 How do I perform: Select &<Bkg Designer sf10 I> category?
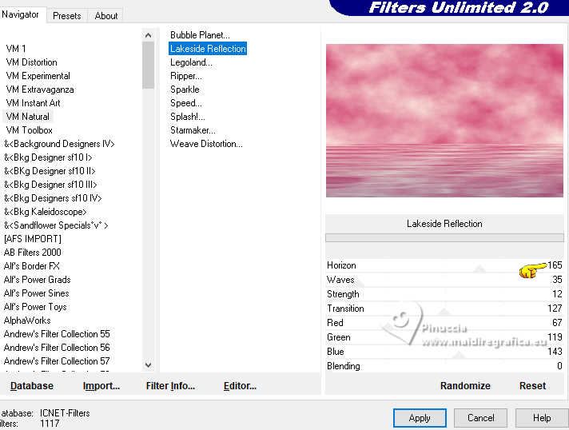click(x=48, y=157)
